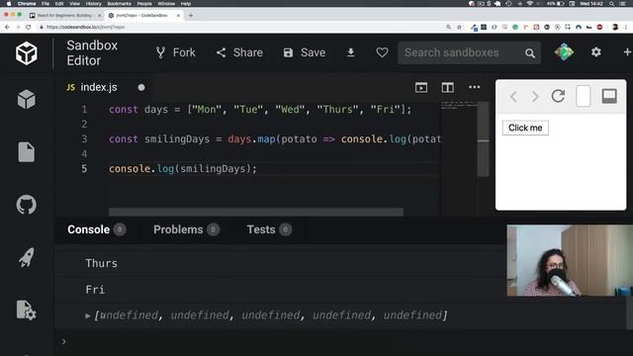The image size is (633, 356).
Task: Fork this sandbox
Action: pyautogui.click(x=176, y=52)
